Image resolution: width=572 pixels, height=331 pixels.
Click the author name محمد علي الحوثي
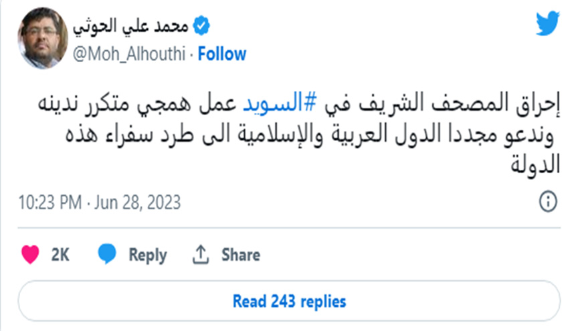point(131,26)
